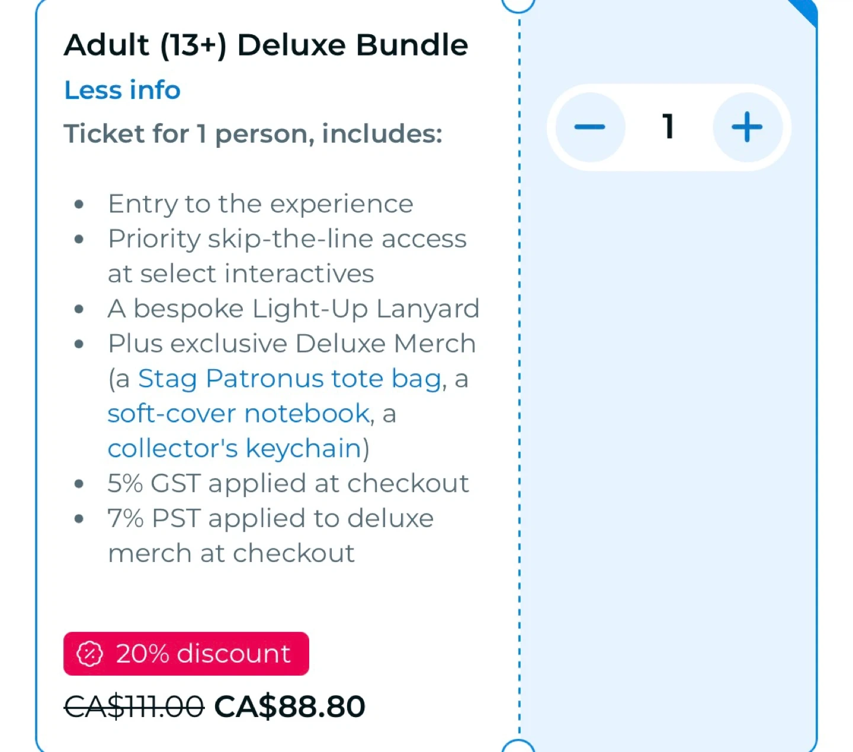Viewport: 853px width, 752px height.
Task: Open the collector's keychain link
Action: point(235,448)
